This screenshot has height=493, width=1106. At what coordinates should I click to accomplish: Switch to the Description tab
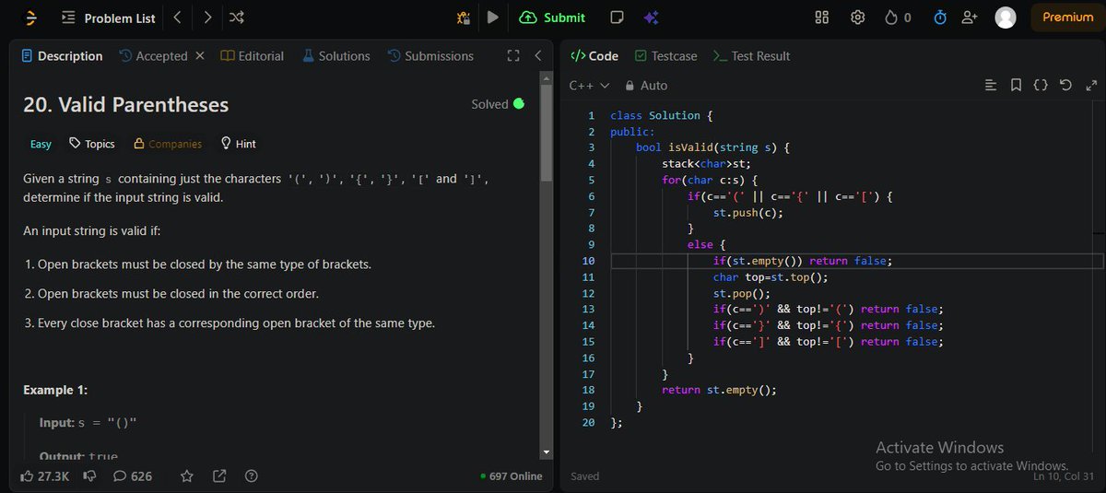(x=62, y=56)
